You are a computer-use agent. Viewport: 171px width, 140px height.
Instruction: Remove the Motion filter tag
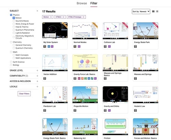(x=51, y=17)
